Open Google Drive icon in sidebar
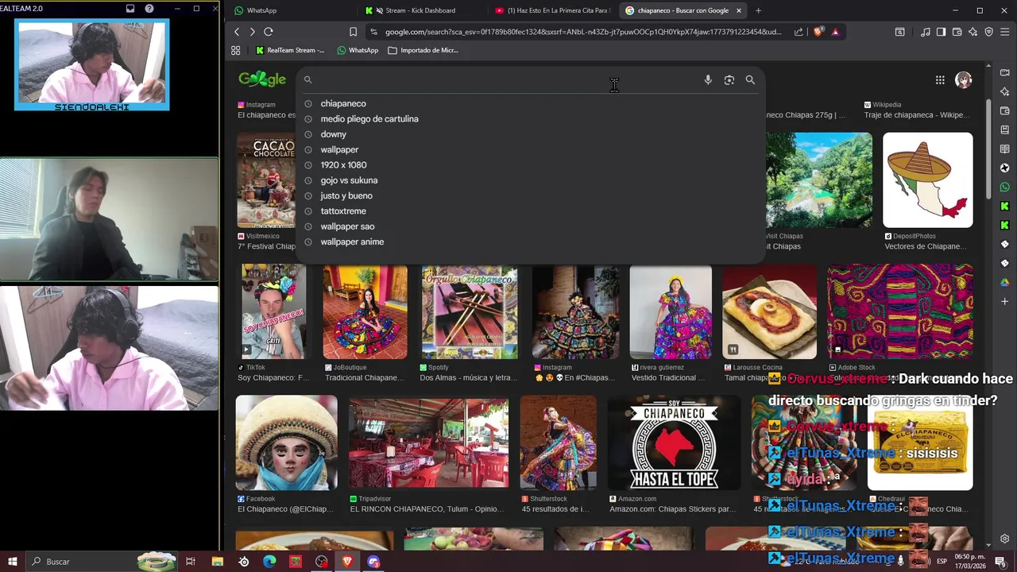 (x=1005, y=282)
